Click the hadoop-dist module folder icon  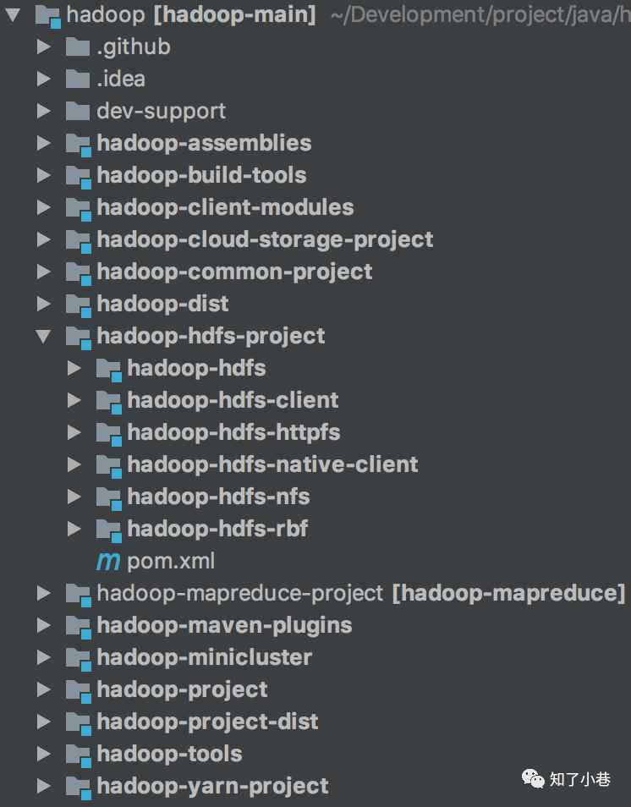[78, 305]
